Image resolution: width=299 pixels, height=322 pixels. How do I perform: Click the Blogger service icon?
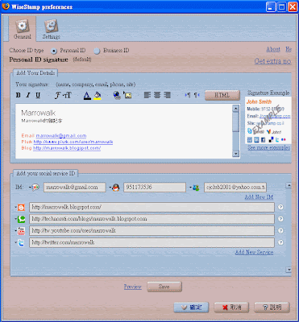[21, 208]
